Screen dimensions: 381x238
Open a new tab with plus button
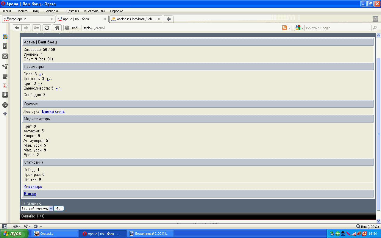[x=168, y=19]
